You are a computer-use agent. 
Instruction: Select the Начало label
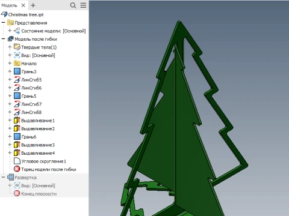tap(29, 64)
